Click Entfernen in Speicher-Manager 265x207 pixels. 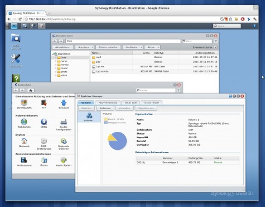point(105,108)
